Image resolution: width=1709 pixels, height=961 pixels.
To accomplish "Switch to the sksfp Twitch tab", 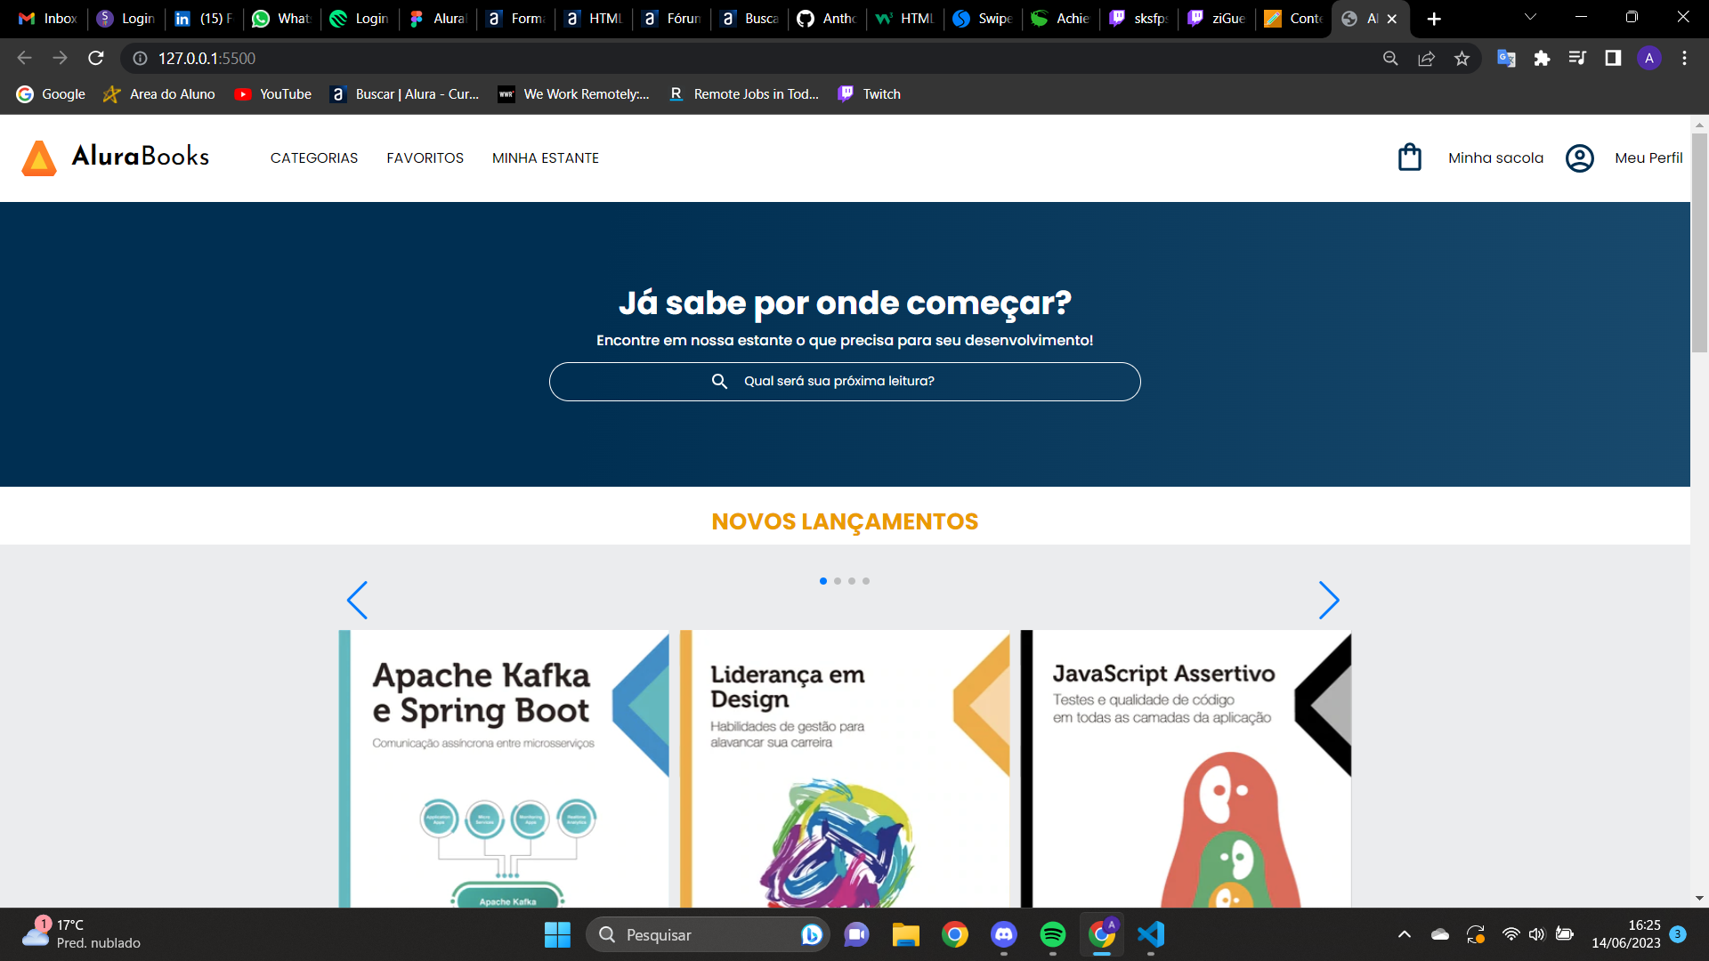I will click(x=1138, y=19).
